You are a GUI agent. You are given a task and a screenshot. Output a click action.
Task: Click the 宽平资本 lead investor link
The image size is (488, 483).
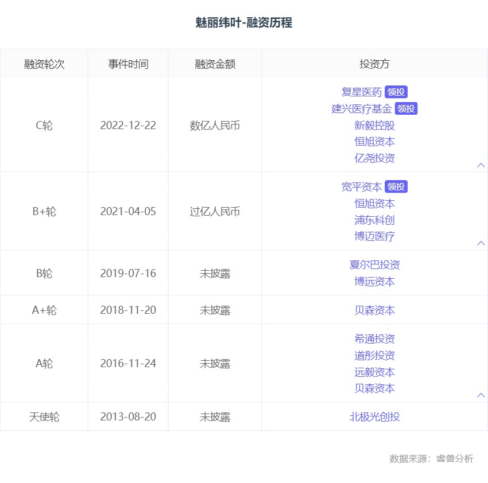(x=361, y=187)
